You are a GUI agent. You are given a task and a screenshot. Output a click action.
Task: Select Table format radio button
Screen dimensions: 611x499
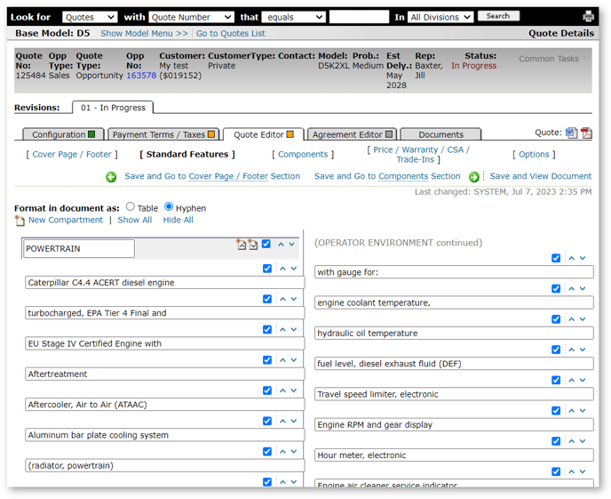(x=130, y=207)
